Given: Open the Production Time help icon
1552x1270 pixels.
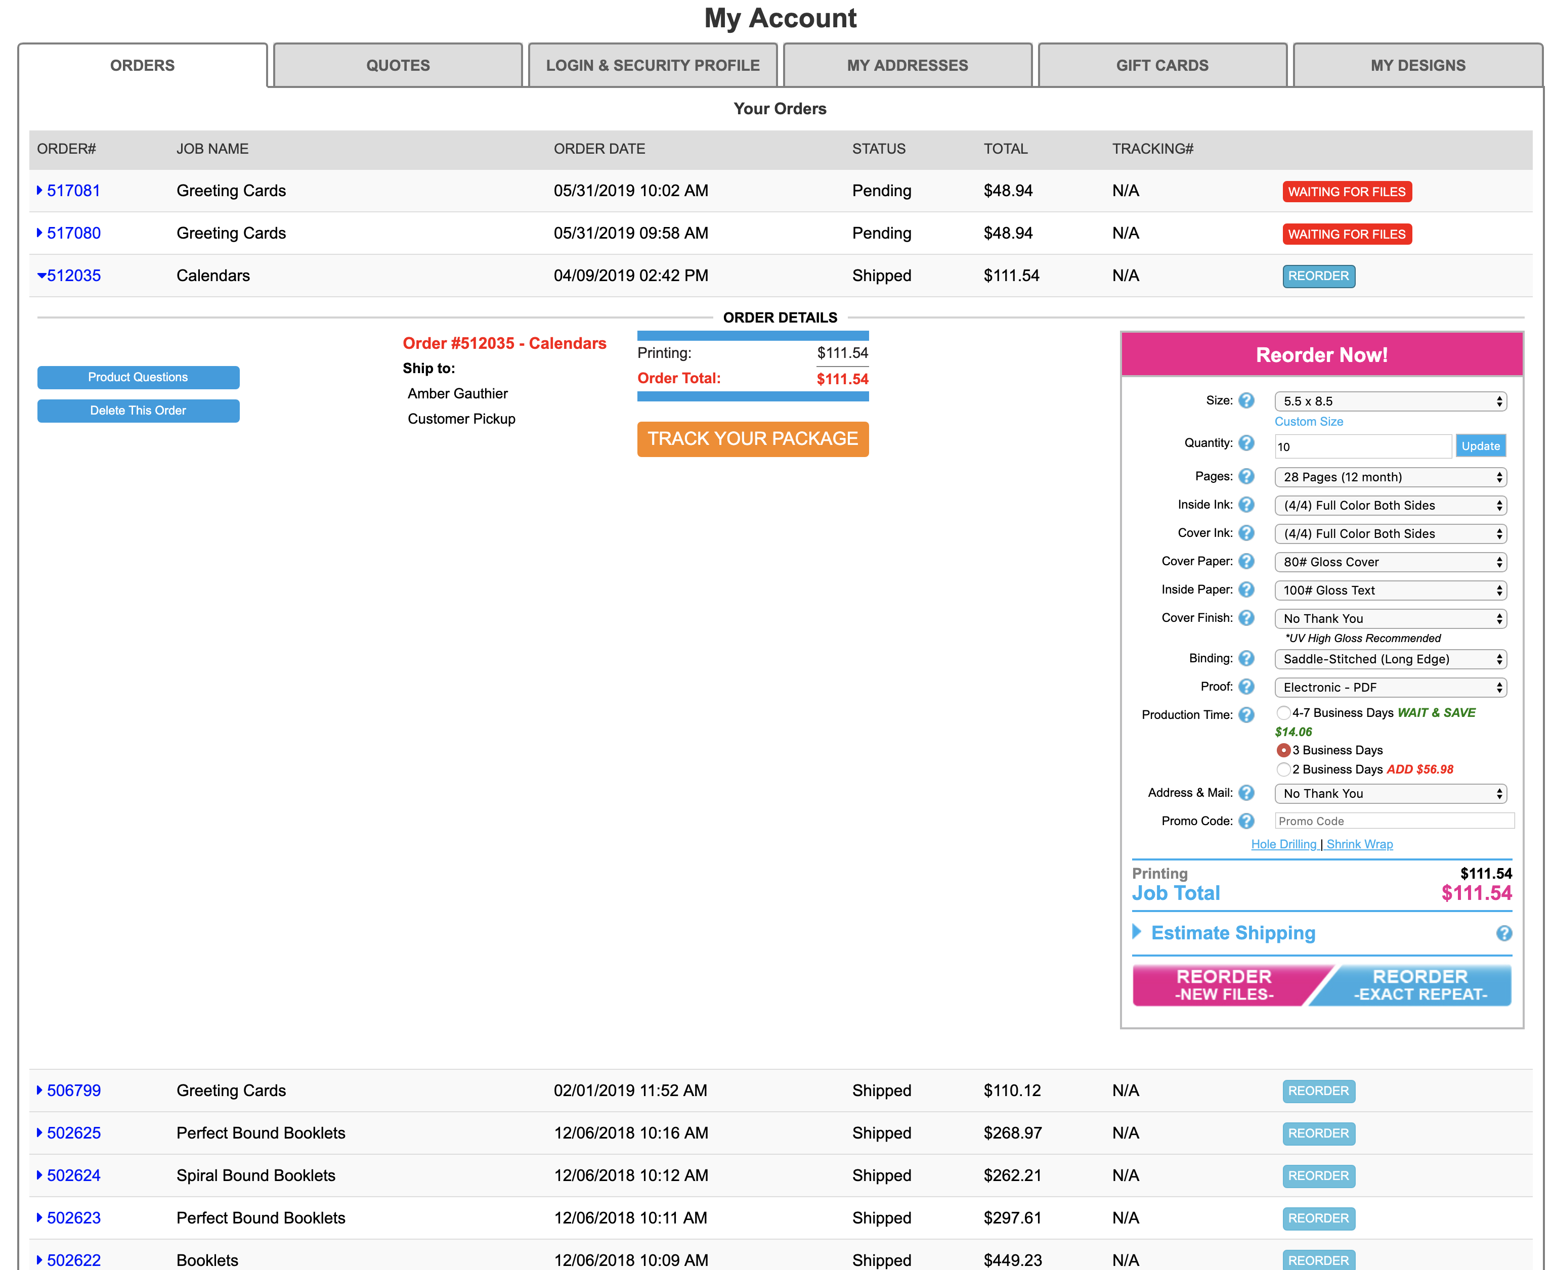Looking at the screenshot, I should click(1246, 715).
